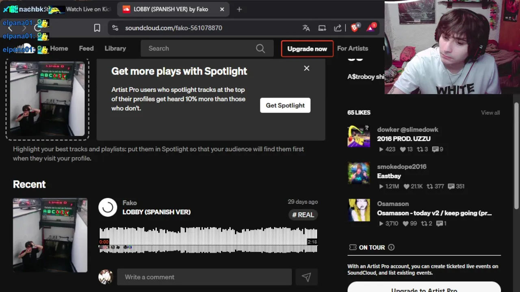Open the Spotlight track artwork thumbnail

[47, 99]
